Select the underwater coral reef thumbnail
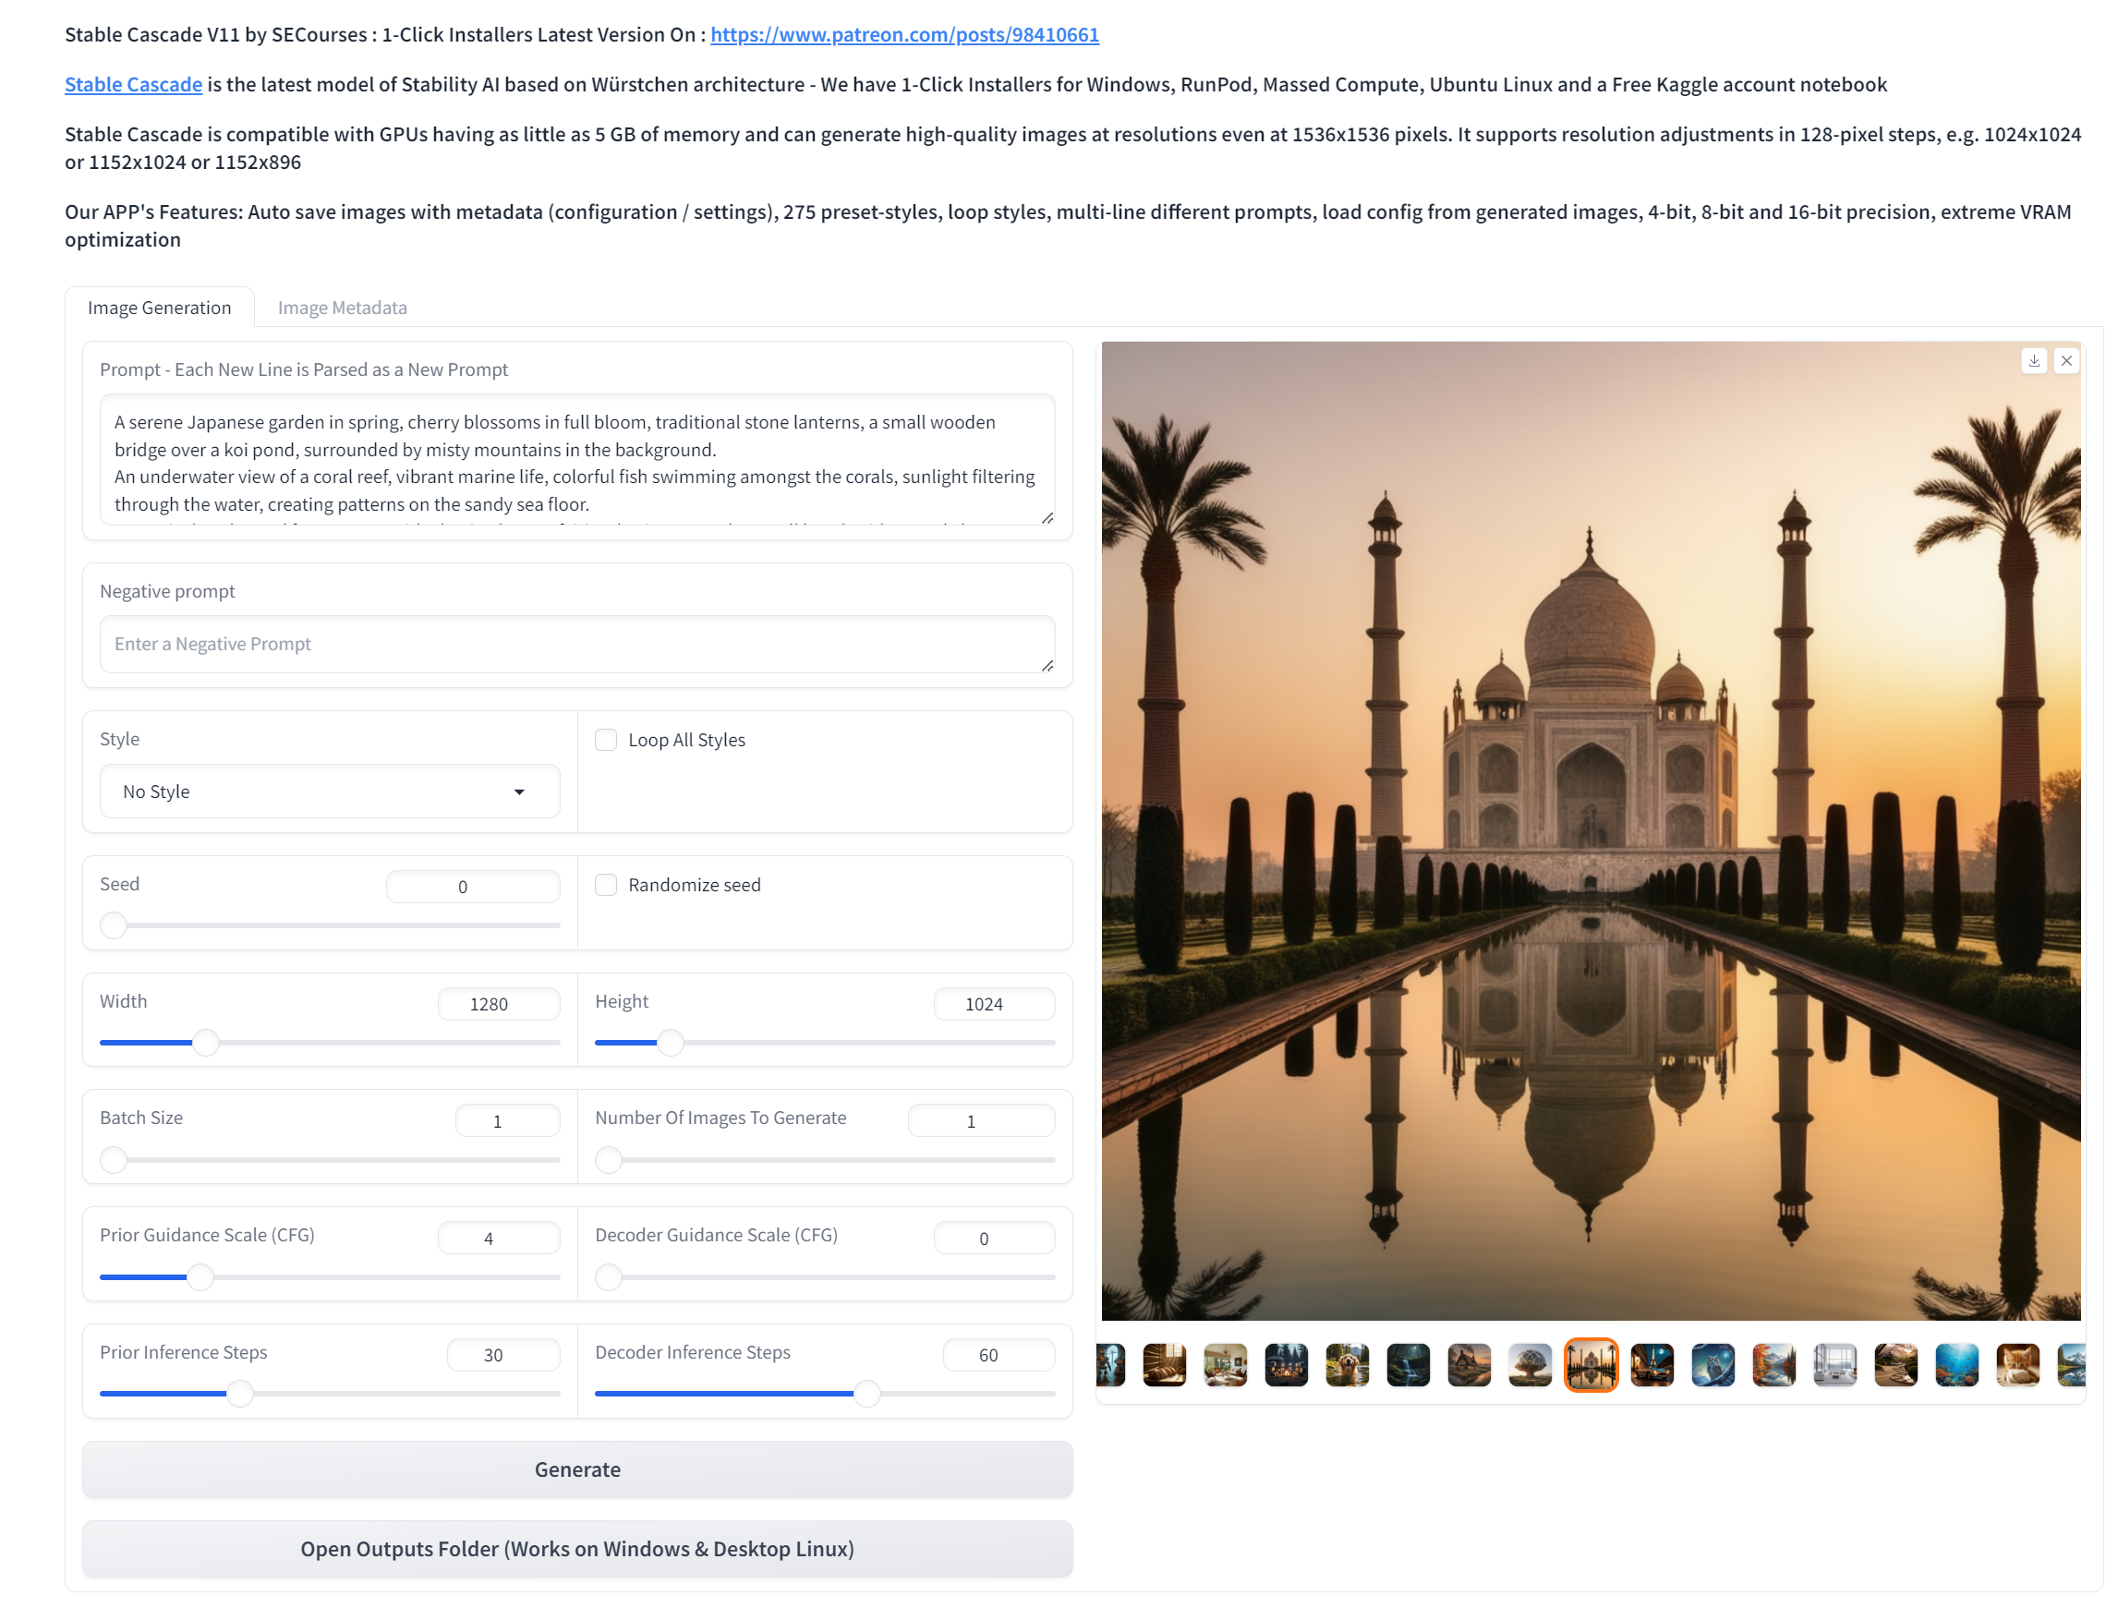The width and height of the screenshot is (2118, 1620). 1957,1365
